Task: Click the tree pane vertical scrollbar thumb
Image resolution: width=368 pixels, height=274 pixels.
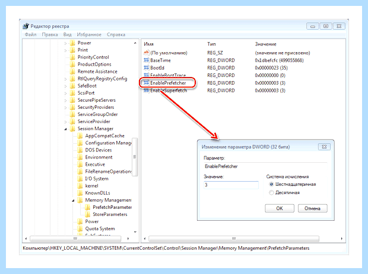Action: pos(135,157)
